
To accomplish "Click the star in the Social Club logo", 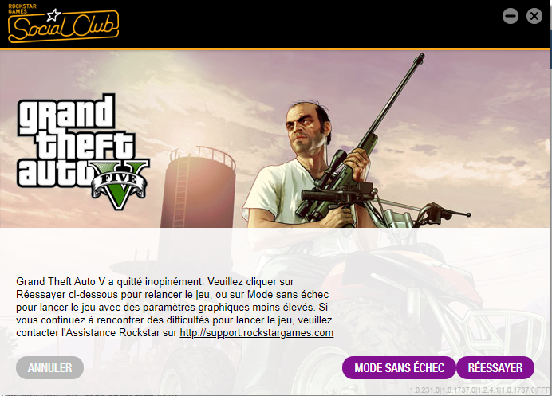I will point(53,15).
